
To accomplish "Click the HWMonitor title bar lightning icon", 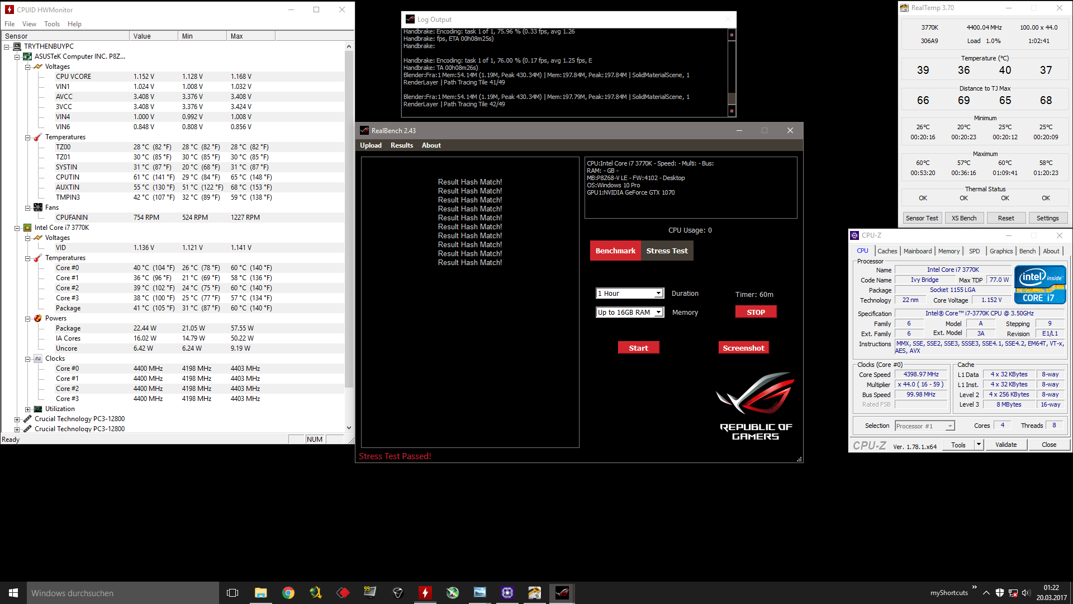I will click(9, 10).
